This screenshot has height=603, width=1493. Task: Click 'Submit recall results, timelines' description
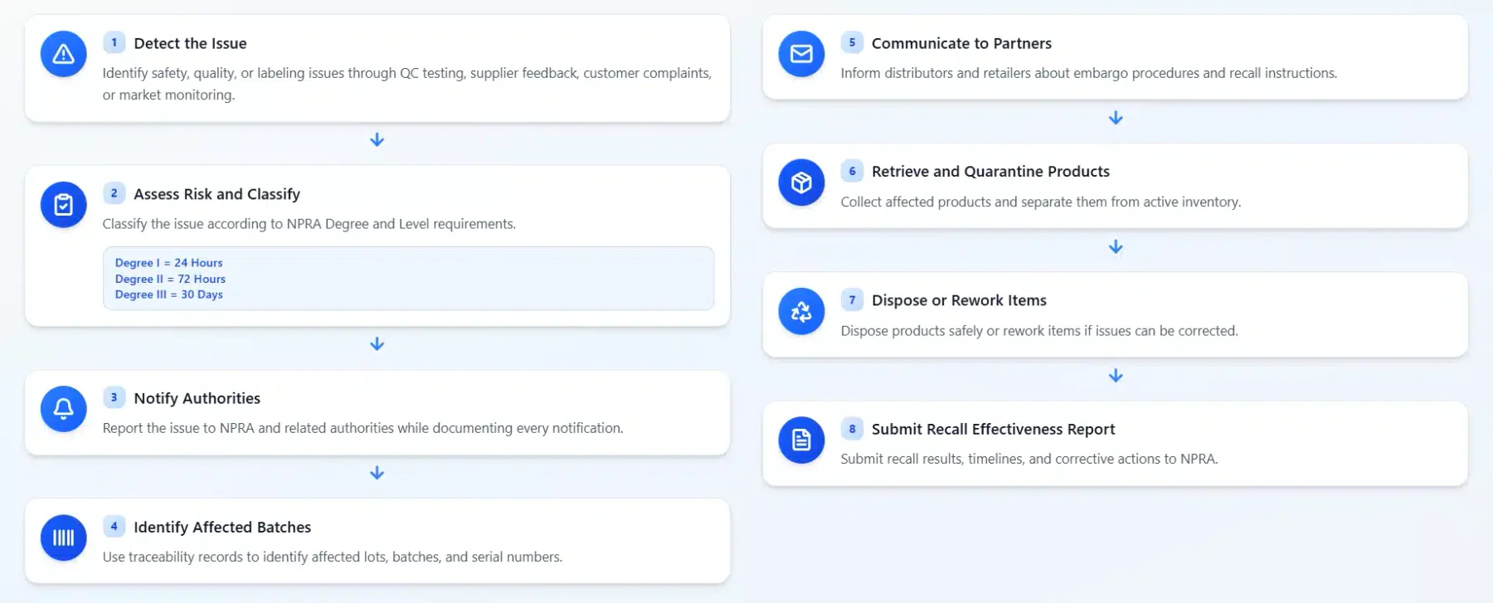point(1029,459)
